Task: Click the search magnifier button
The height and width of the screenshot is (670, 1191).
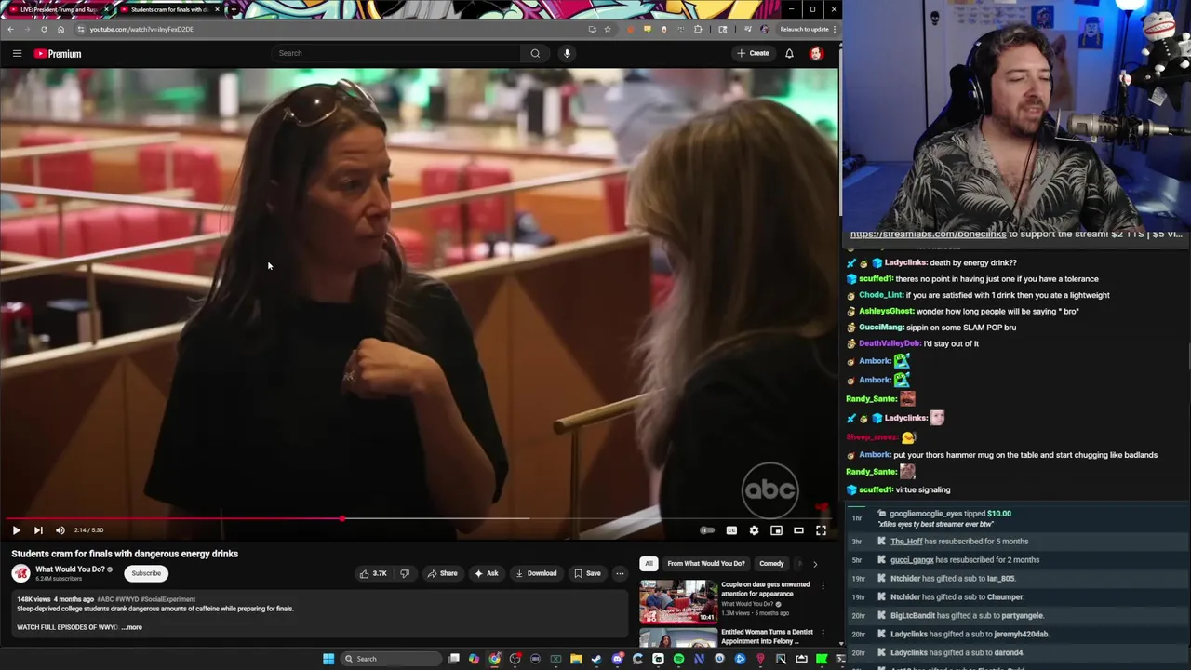Action: pyautogui.click(x=535, y=53)
